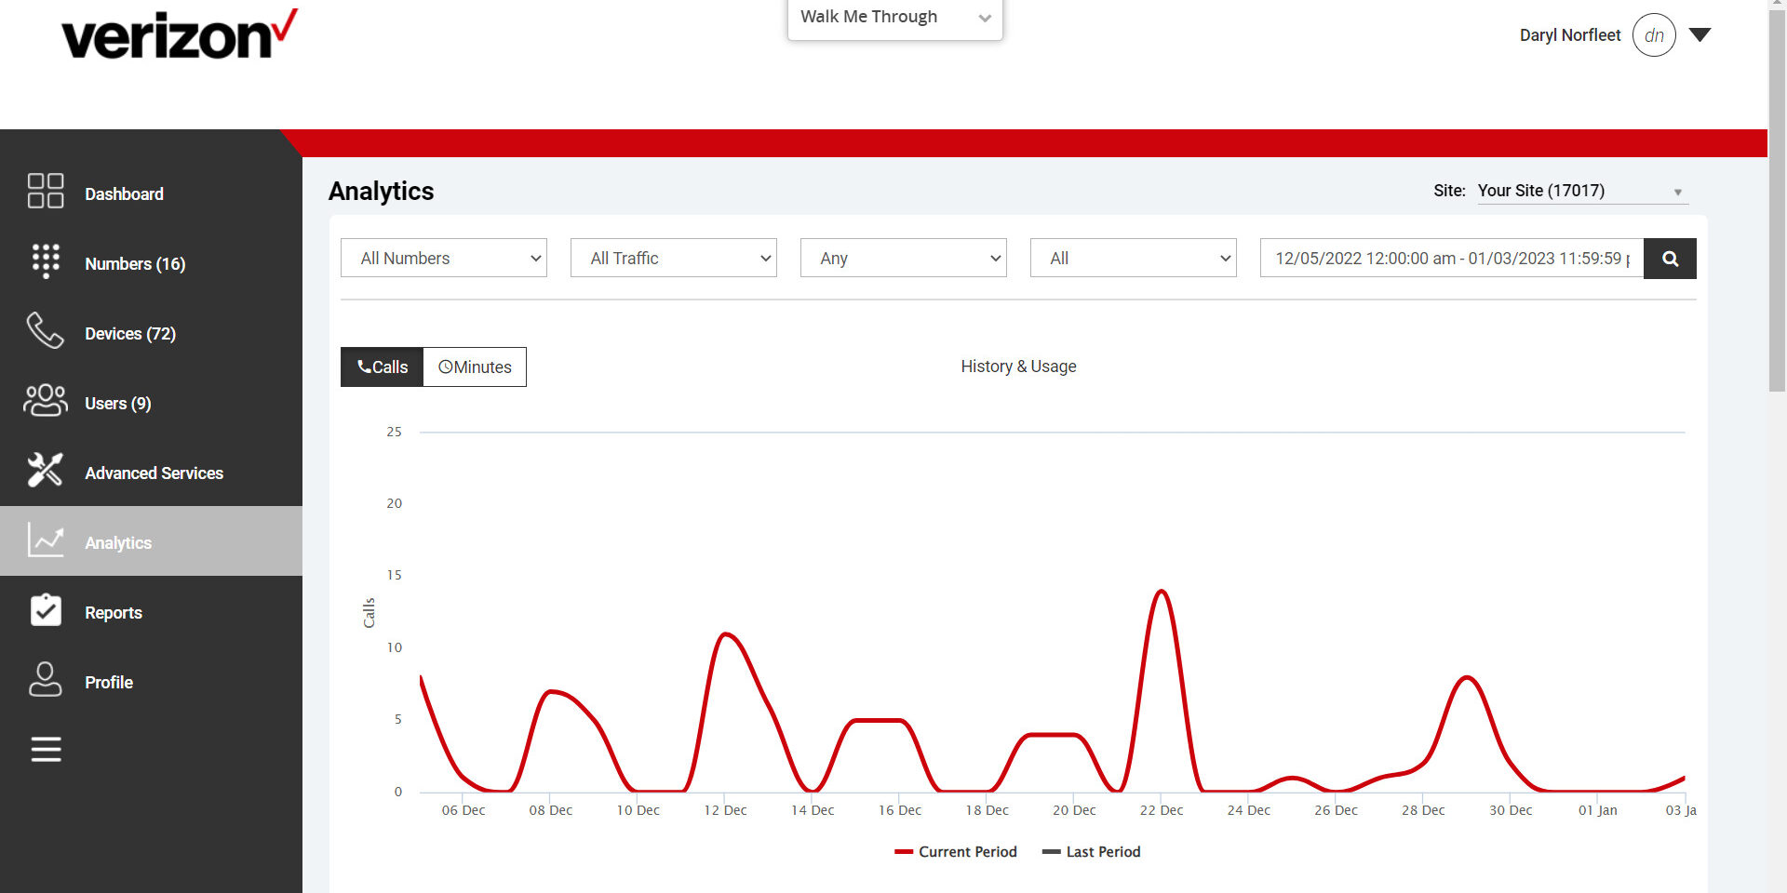This screenshot has width=1787, height=893.
Task: Select the Calls tab on the chart
Action: click(381, 367)
